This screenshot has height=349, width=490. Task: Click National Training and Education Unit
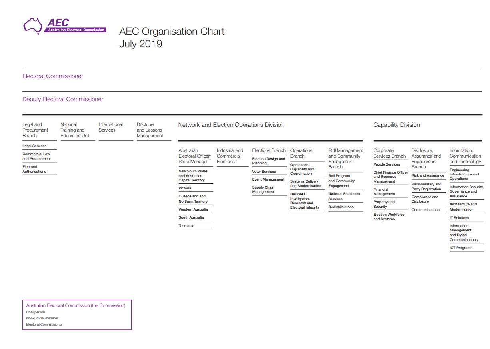75,130
